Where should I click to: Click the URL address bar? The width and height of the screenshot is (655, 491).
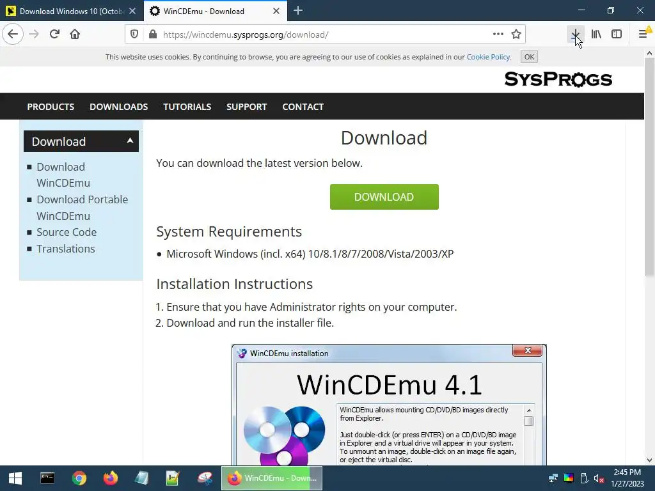[x=324, y=35]
